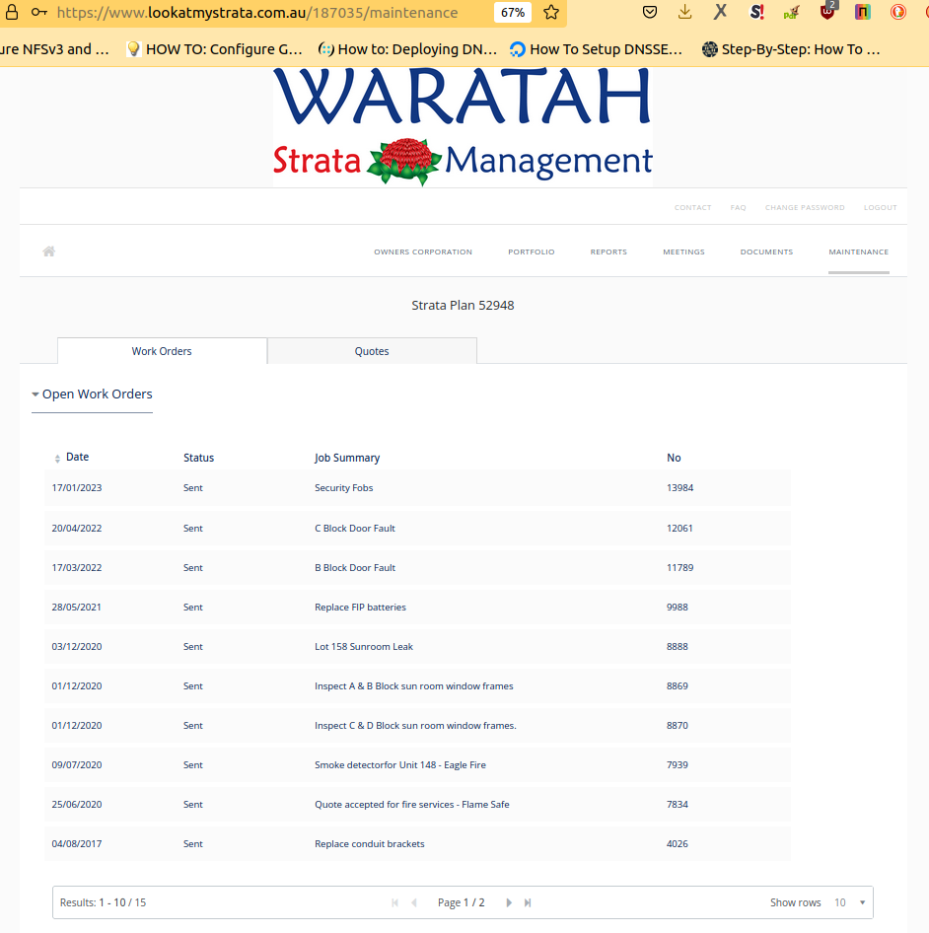
Task: Click work order number 13984
Action: [679, 488]
